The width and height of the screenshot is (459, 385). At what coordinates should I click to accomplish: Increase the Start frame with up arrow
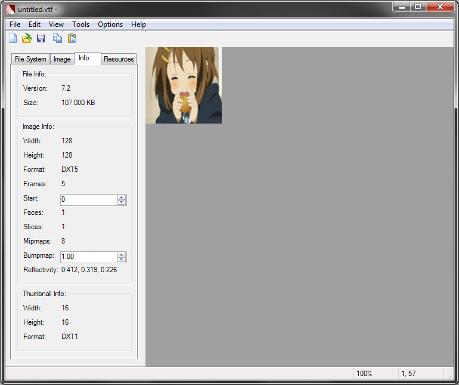point(122,197)
